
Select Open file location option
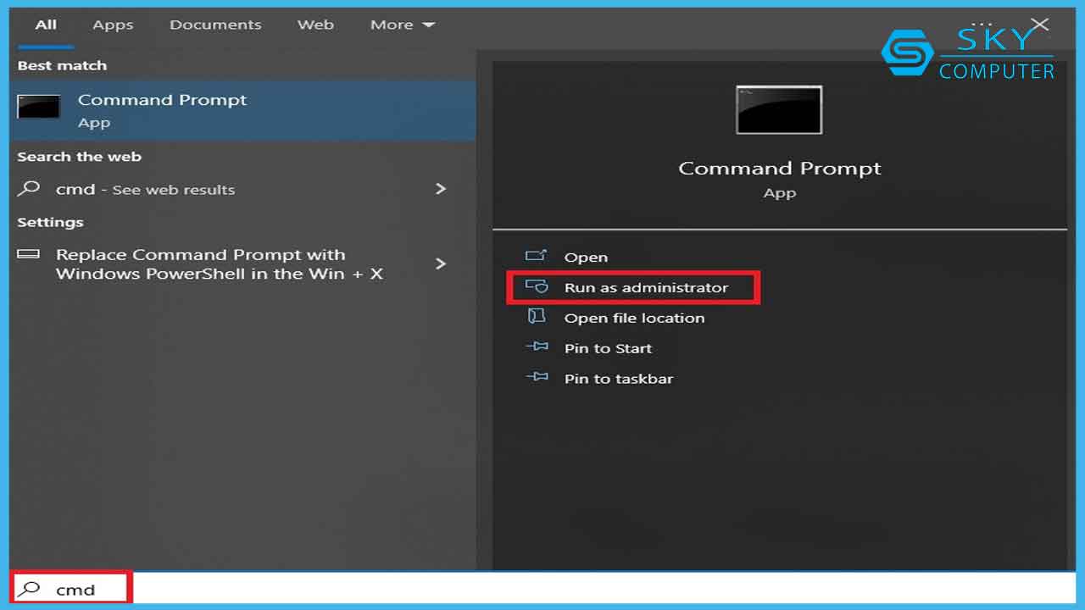click(x=634, y=319)
